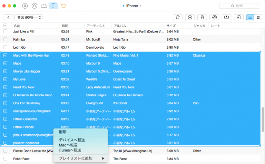Toggle the header select-all checkbox
This screenshot has height=164, width=265.
6,26
